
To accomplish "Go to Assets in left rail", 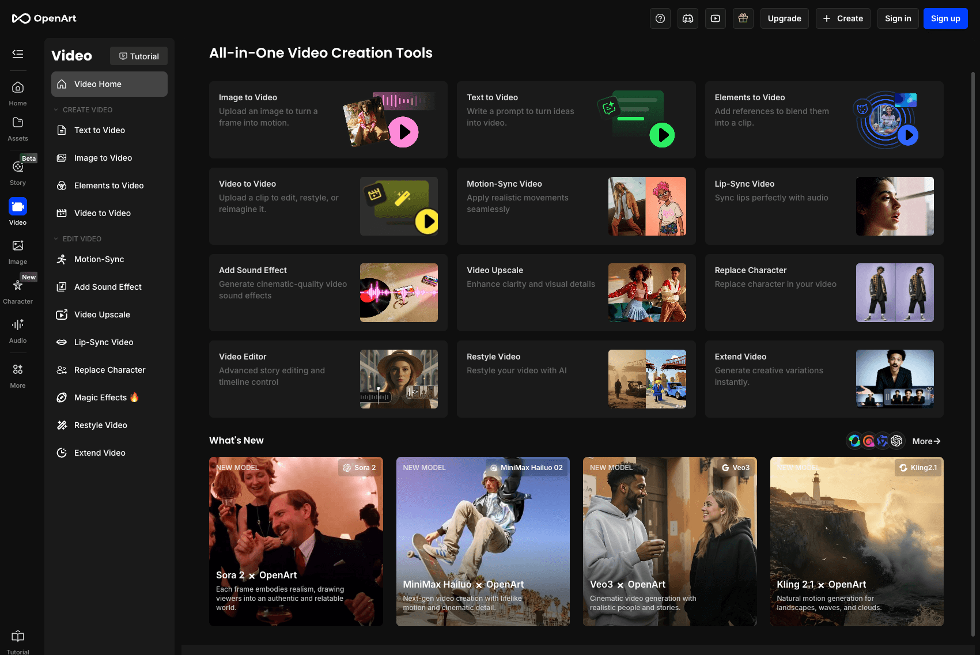I will pyautogui.click(x=18, y=128).
